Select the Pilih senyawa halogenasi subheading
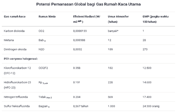The image size is (178, 112). pyautogui.click(x=21, y=59)
